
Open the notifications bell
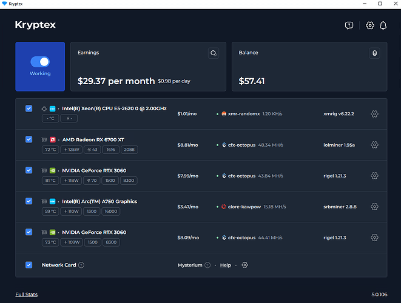point(383,25)
